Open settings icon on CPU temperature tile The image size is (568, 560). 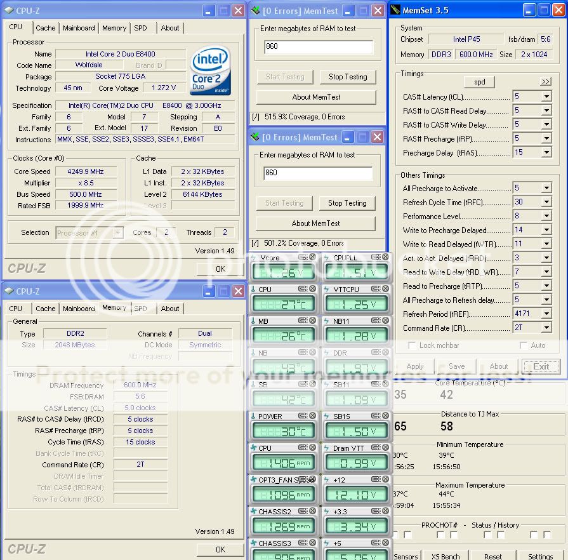point(303,289)
